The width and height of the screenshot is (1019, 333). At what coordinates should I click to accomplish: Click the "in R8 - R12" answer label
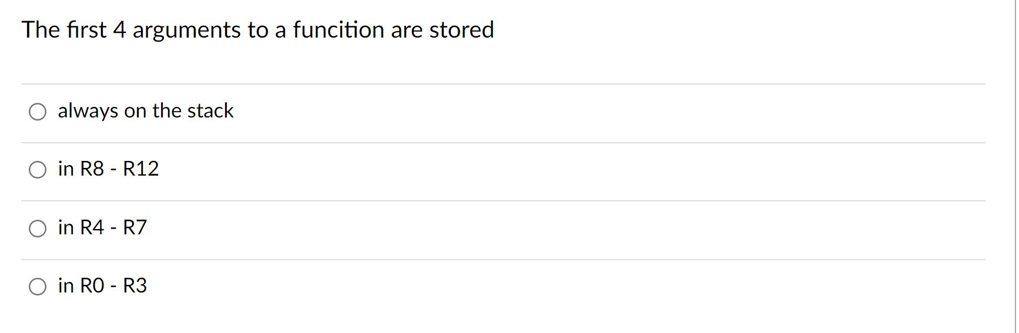108,169
